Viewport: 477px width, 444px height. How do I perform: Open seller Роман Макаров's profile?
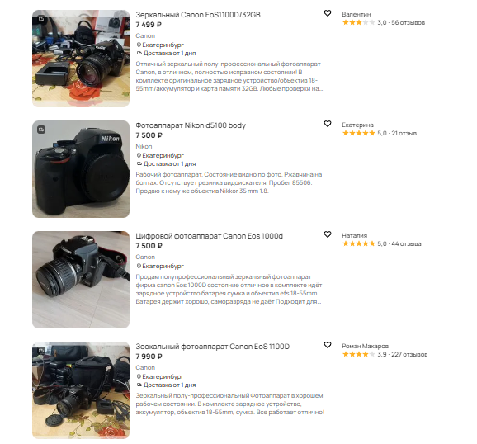point(365,346)
